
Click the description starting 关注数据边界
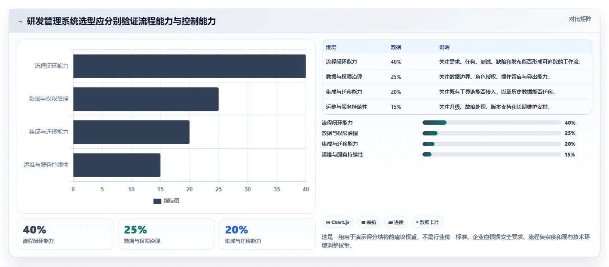(x=495, y=77)
